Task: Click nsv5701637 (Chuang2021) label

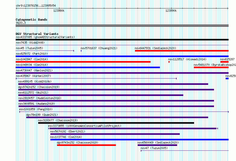Action: (99, 48)
